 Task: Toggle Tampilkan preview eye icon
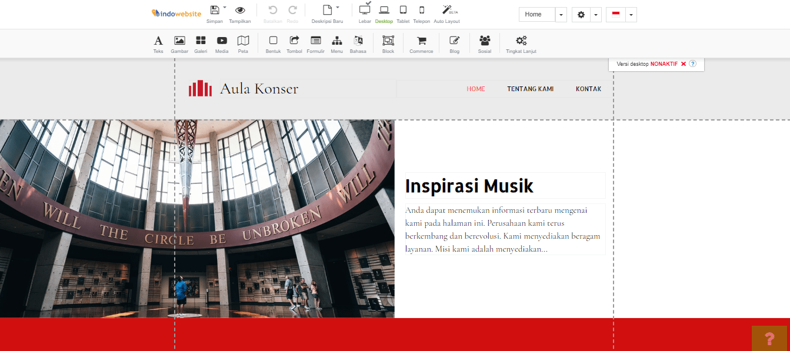click(x=240, y=14)
